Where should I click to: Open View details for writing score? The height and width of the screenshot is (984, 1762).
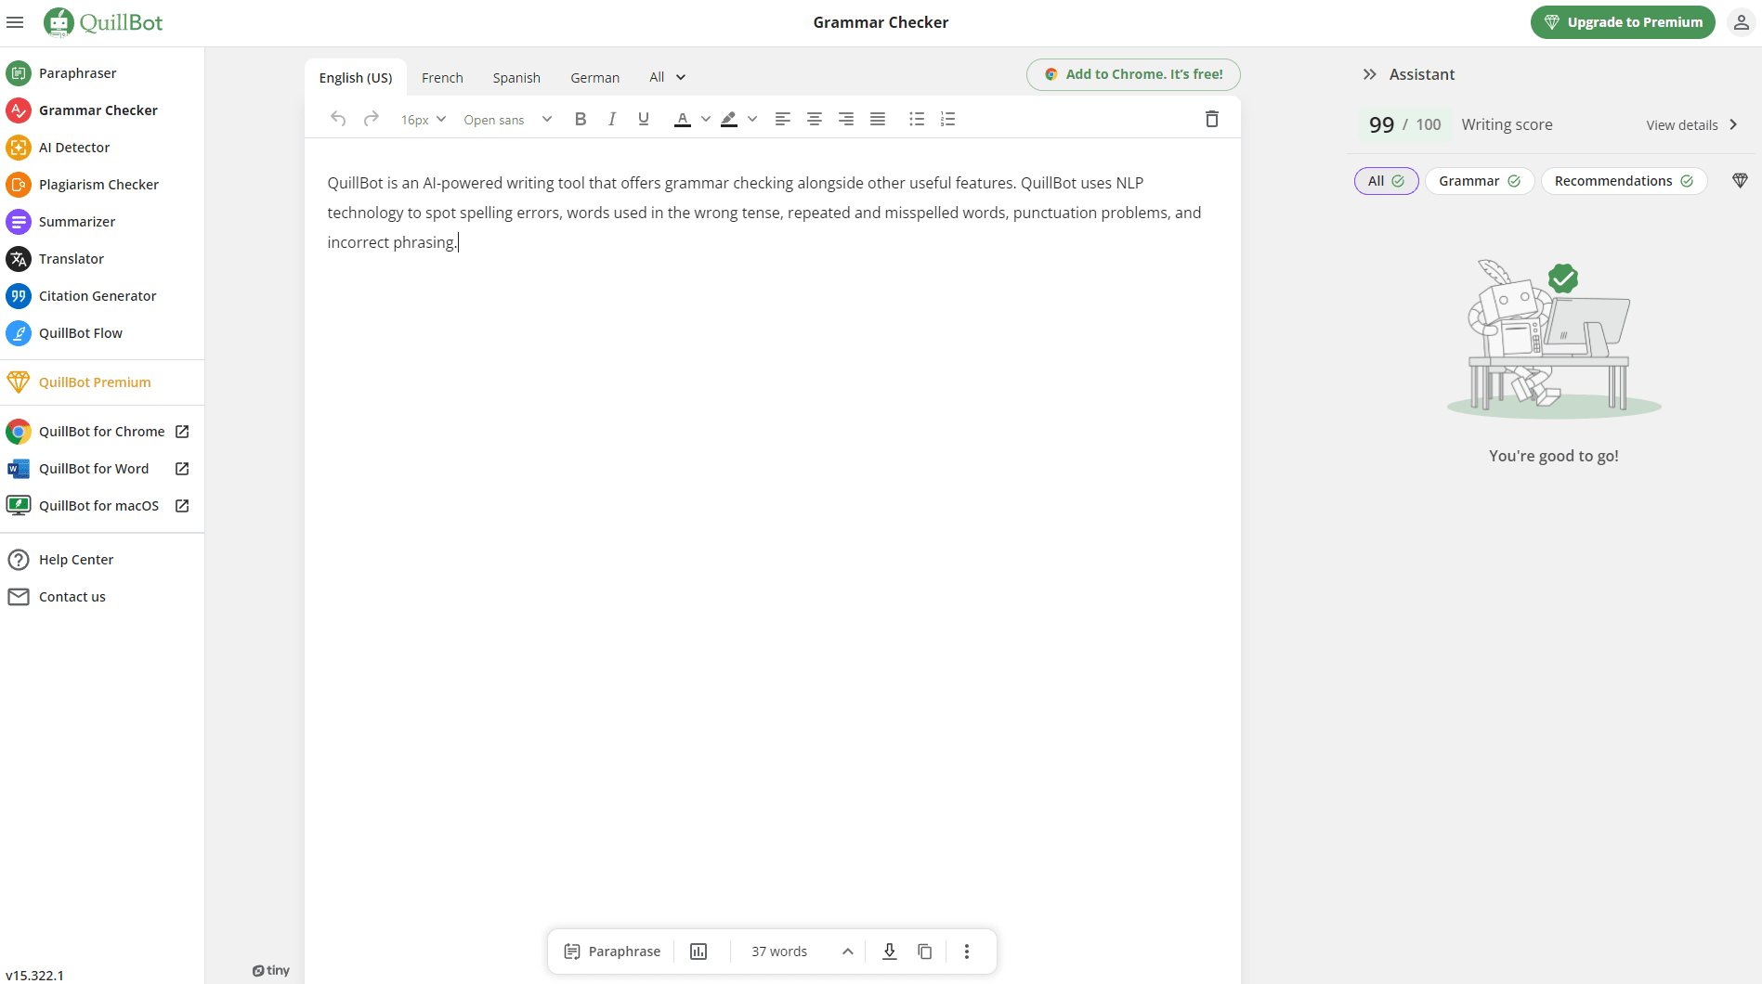(x=1692, y=125)
